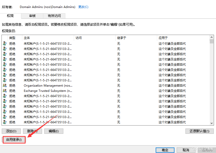The height and width of the screenshot is (153, 216).
Task: Sort by the 类型 column header
Action: [x=15, y=38]
